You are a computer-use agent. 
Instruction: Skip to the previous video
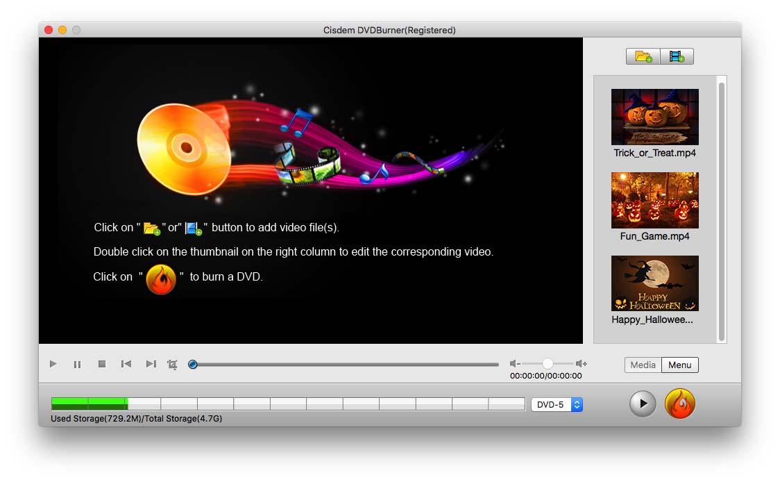click(x=126, y=364)
